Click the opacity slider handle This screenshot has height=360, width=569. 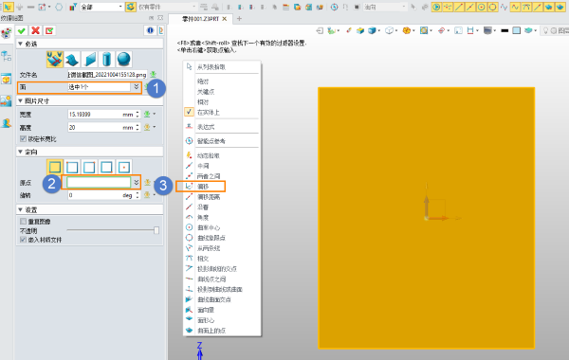coord(156,230)
